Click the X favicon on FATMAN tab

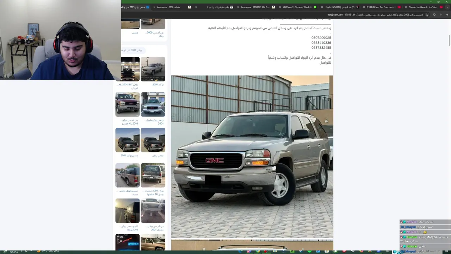coord(357,7)
